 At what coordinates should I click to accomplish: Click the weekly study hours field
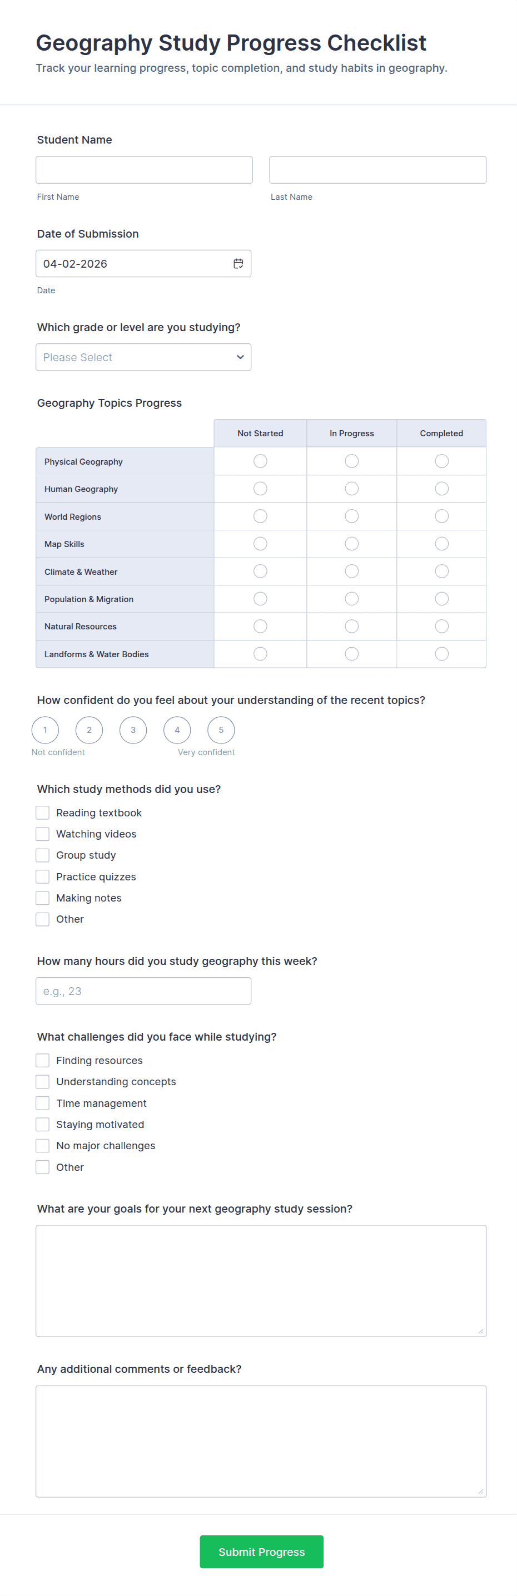(143, 991)
